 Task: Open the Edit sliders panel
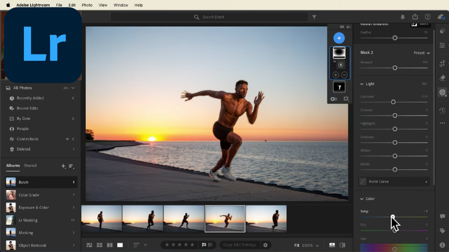tap(442, 45)
